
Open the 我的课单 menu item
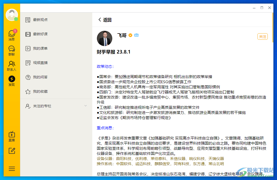[x=56, y=48]
